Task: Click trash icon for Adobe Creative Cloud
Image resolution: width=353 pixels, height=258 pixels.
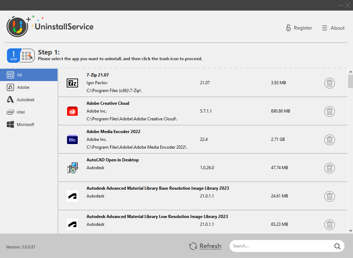Action: click(329, 111)
